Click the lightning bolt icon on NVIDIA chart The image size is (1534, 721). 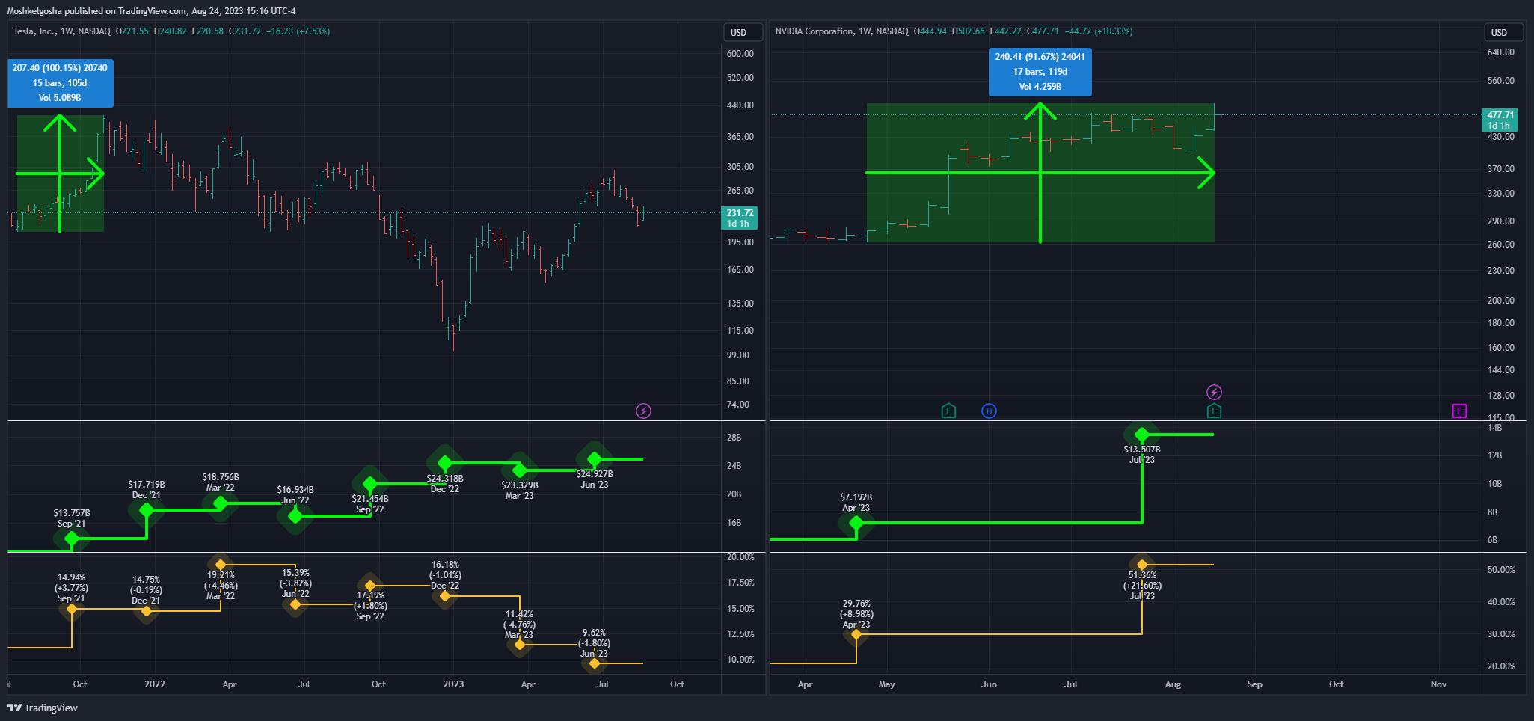1214,392
